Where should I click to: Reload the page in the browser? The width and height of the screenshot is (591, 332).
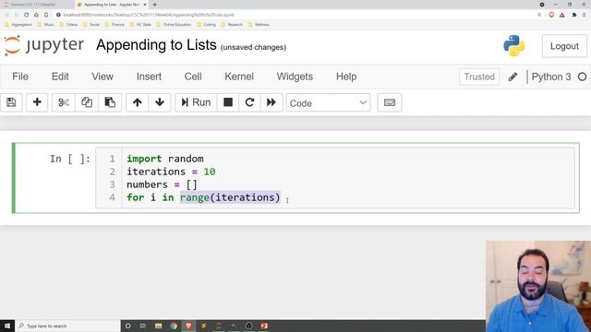(26, 15)
